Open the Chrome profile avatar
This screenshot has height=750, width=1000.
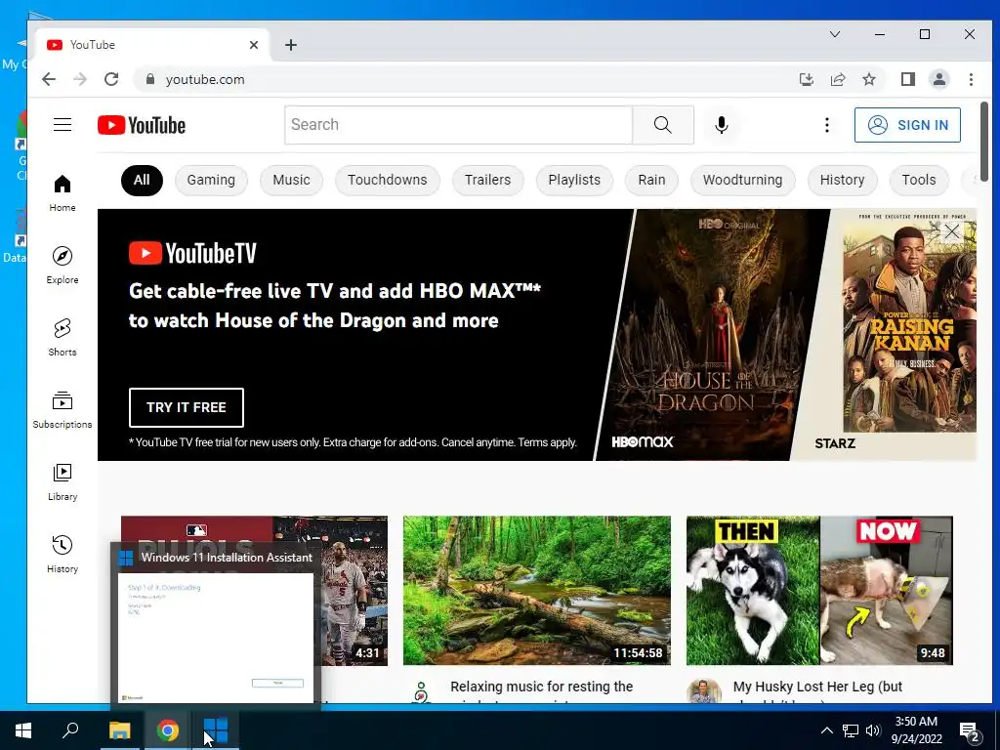tap(938, 79)
